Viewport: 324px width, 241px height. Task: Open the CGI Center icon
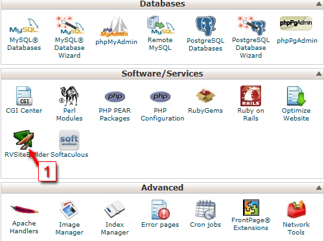pyautogui.click(x=24, y=96)
